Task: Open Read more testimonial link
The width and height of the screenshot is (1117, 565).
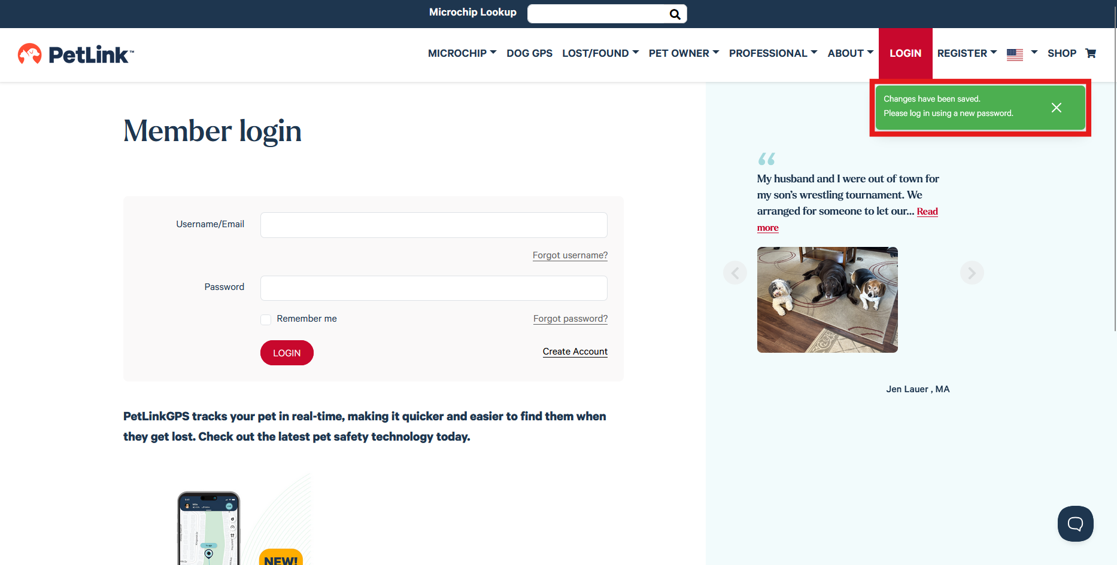Action: 927,212
